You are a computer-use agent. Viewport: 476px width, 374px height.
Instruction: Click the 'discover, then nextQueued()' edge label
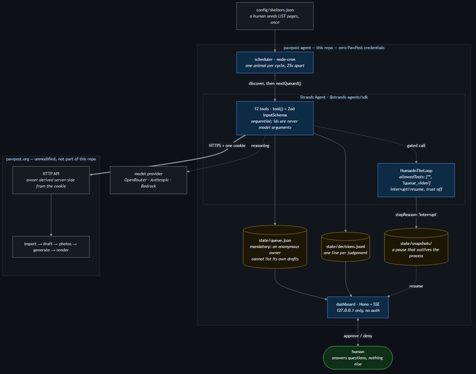(275, 84)
